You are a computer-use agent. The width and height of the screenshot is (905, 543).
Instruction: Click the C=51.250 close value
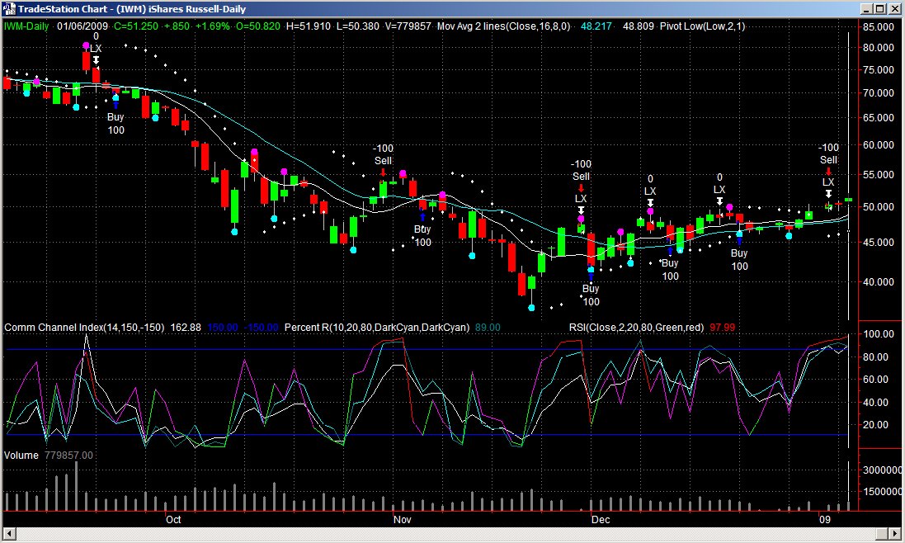[x=135, y=26]
